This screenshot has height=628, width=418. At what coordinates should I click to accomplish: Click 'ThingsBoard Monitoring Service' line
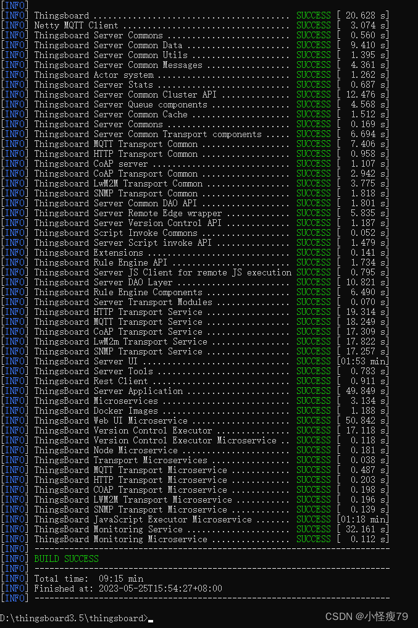(195, 529)
